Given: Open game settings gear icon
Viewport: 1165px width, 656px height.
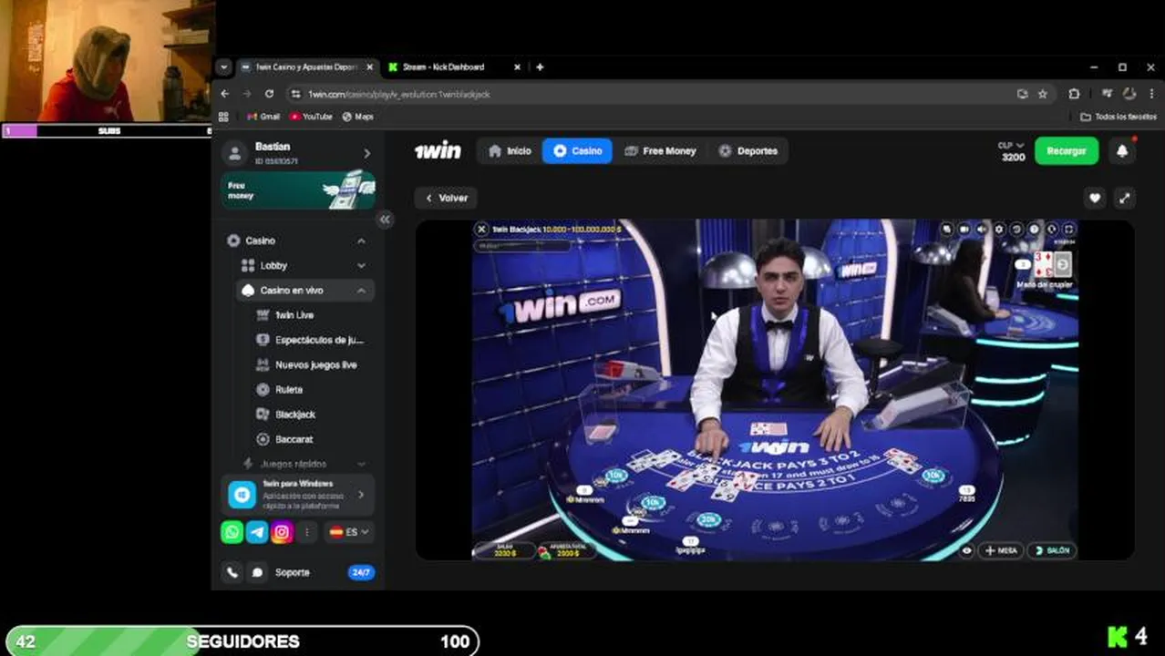Looking at the screenshot, I should pos(999,230).
